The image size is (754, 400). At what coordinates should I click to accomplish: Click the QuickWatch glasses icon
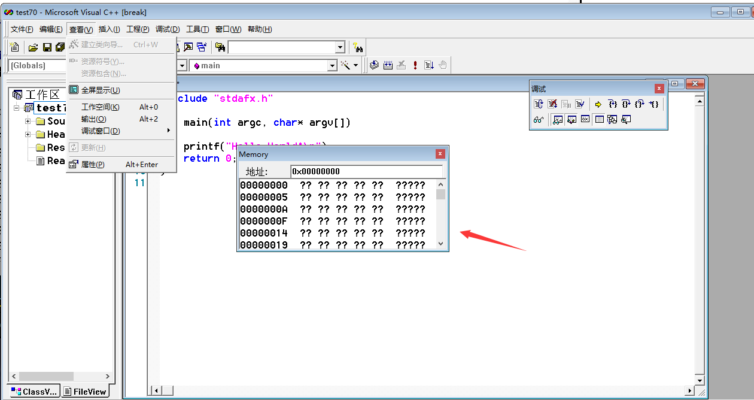click(x=539, y=120)
